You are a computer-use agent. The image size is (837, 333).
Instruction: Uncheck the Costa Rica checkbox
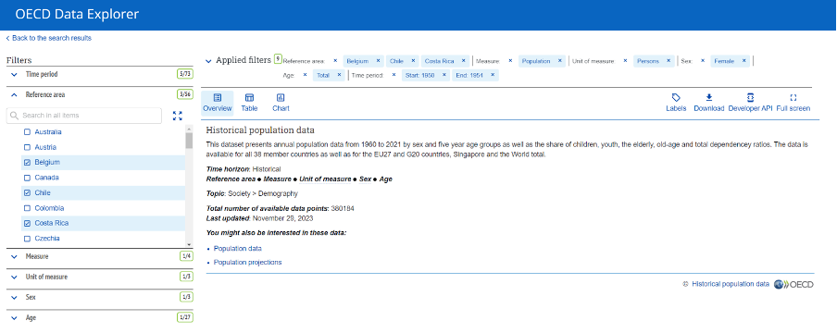click(27, 223)
